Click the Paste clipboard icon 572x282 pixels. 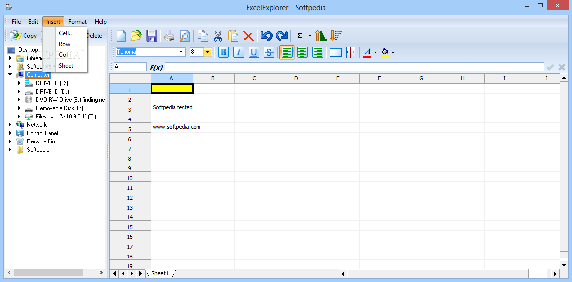click(233, 36)
